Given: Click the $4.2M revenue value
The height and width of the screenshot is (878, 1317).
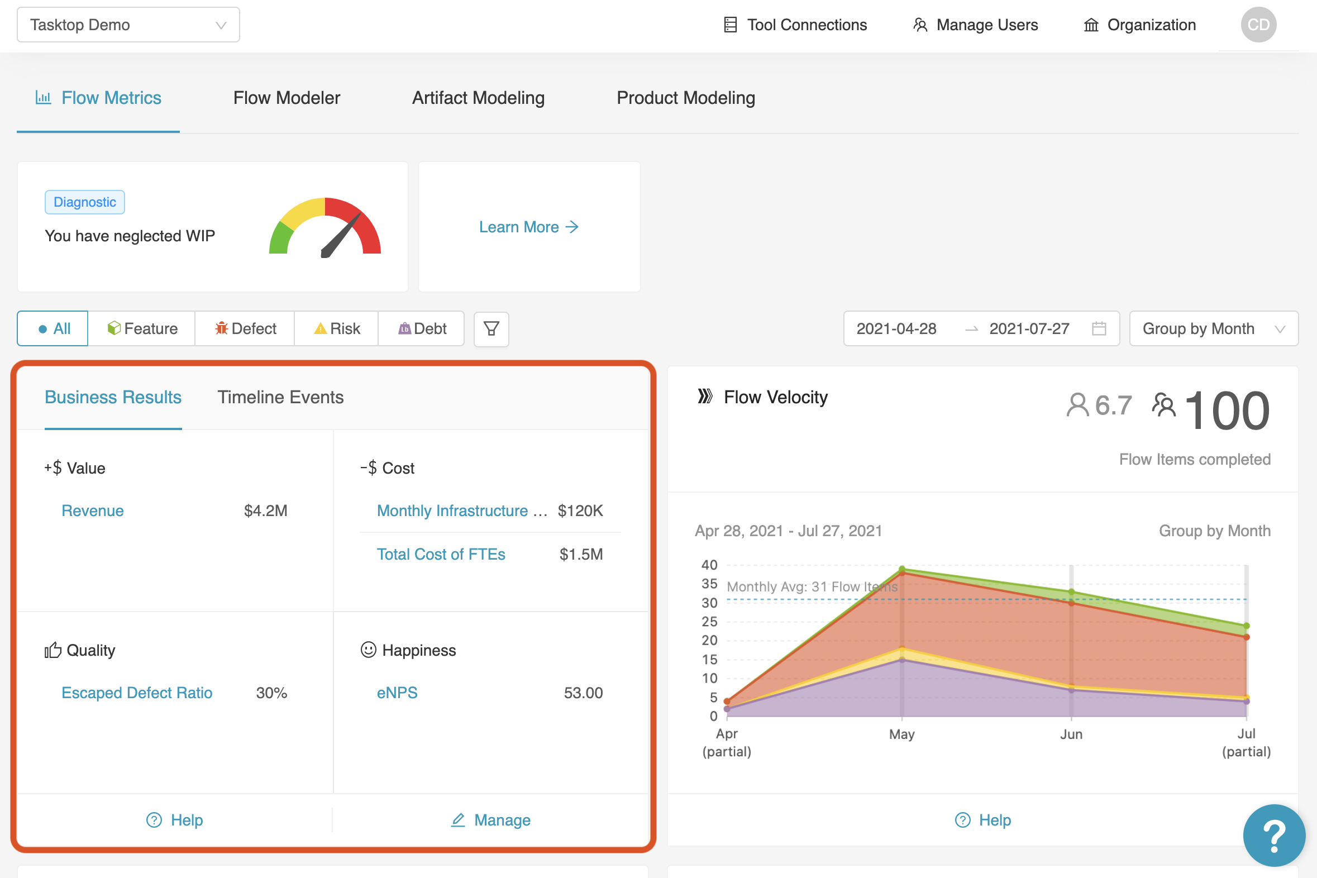Looking at the screenshot, I should (x=265, y=510).
